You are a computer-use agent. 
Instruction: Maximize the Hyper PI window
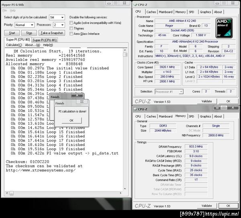pos(116,3)
